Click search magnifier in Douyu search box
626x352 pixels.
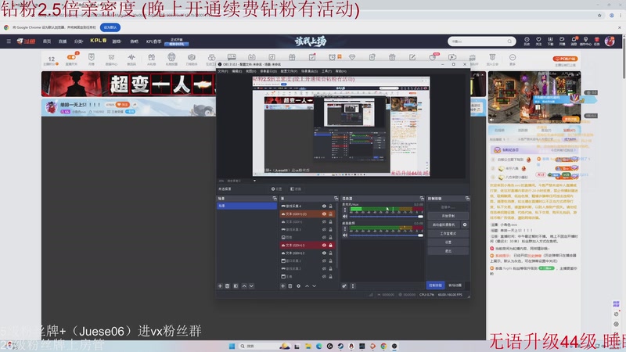tap(509, 41)
